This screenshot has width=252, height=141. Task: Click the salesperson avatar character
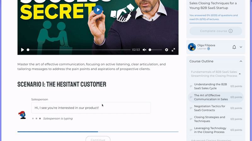[22, 115]
